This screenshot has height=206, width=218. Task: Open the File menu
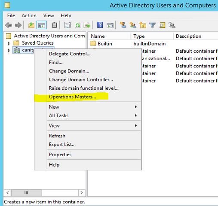[11, 15]
